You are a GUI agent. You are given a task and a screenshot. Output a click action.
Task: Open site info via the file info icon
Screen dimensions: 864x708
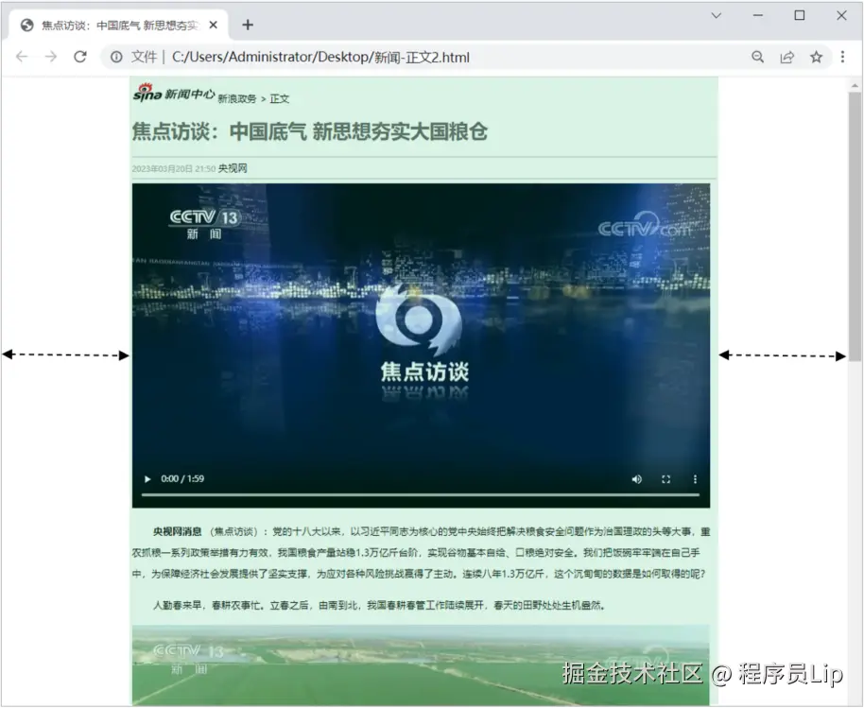(115, 57)
